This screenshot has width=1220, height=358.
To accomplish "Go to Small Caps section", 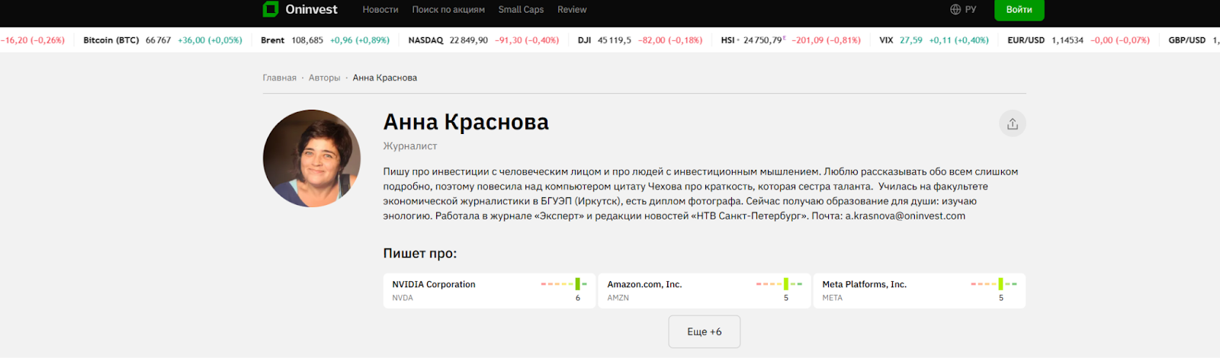I will coord(521,10).
